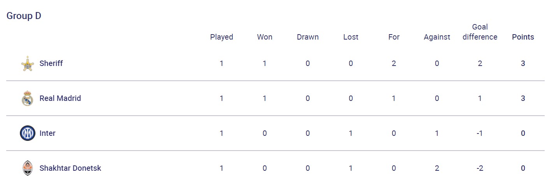Click the Shakhtar Donetsk crest icon
Image resolution: width=547 pixels, height=196 pixels.
(27, 168)
